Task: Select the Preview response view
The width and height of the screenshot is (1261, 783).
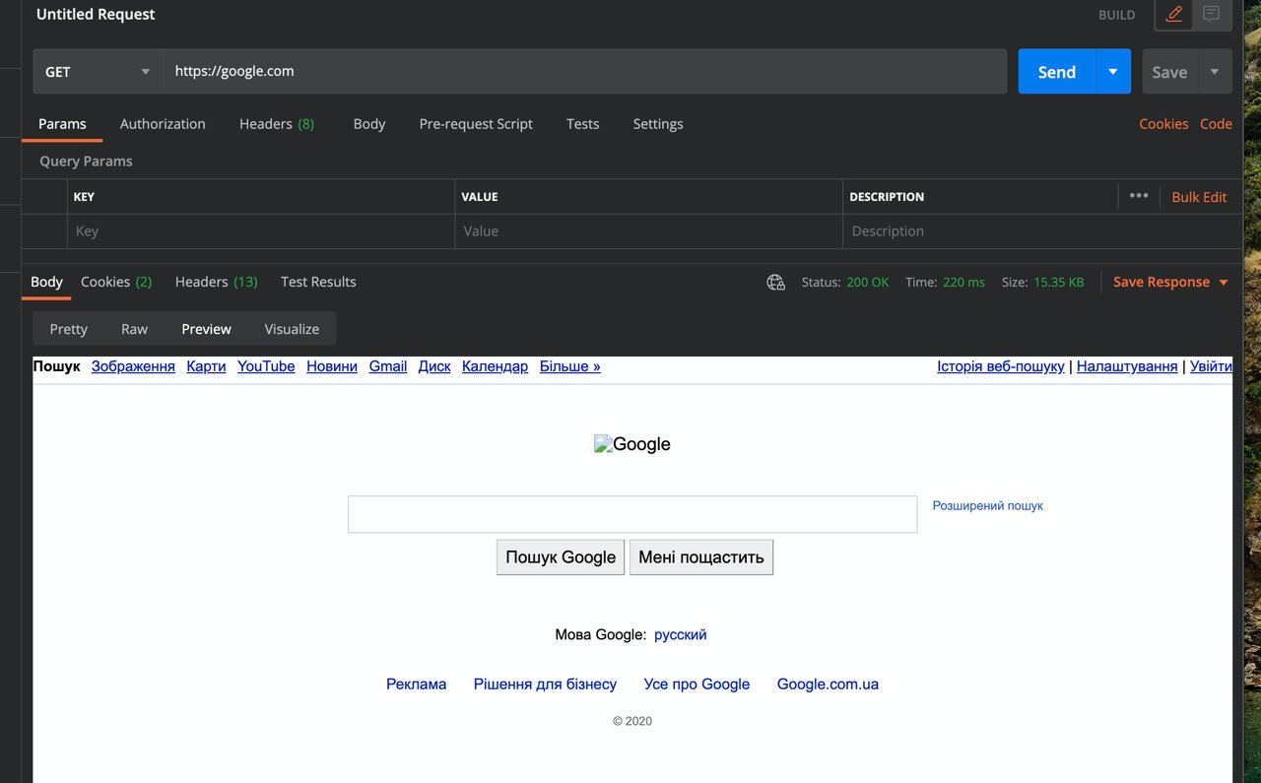Action: 206,329
